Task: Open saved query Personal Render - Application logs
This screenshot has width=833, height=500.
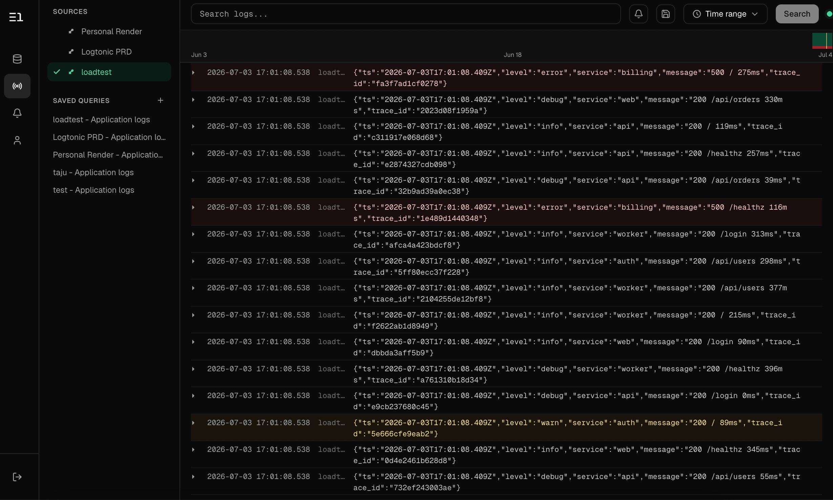Action: click(x=108, y=155)
